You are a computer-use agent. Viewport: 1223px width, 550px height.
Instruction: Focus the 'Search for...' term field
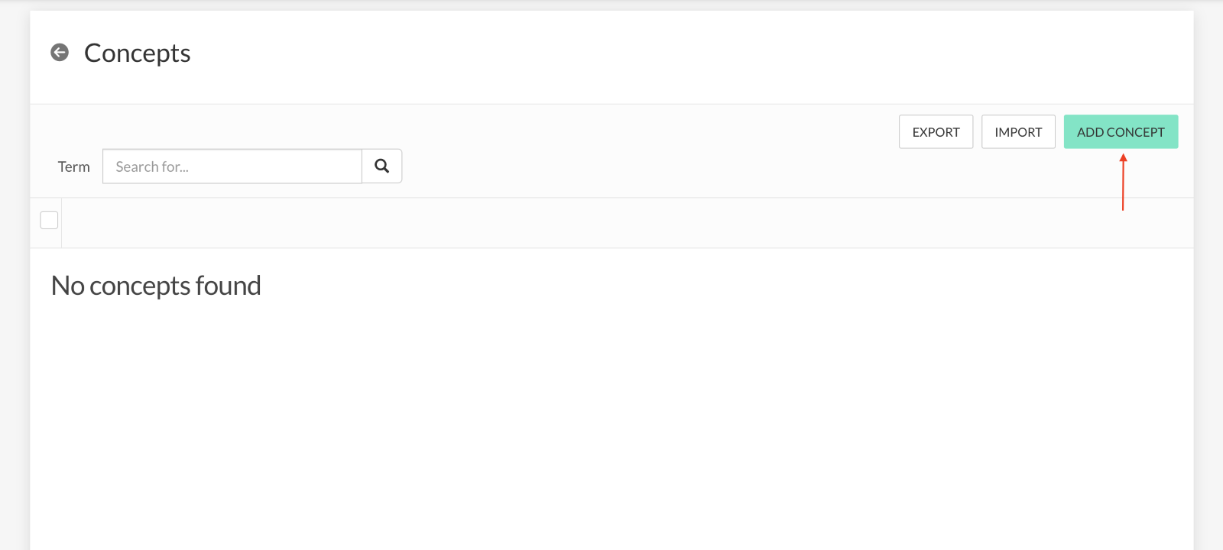pyautogui.click(x=232, y=166)
